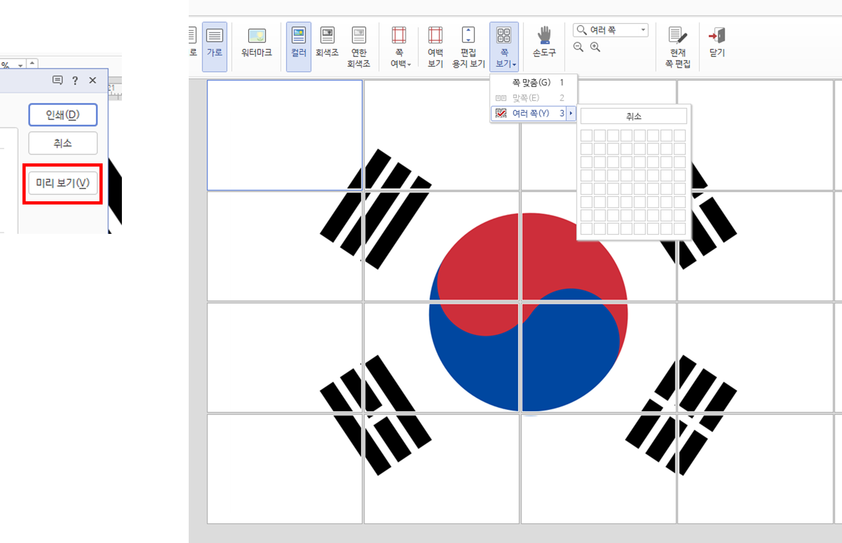Screen dimensions: 842x543
Task: Toggle 여백 보기 margin display
Action: click(x=435, y=46)
